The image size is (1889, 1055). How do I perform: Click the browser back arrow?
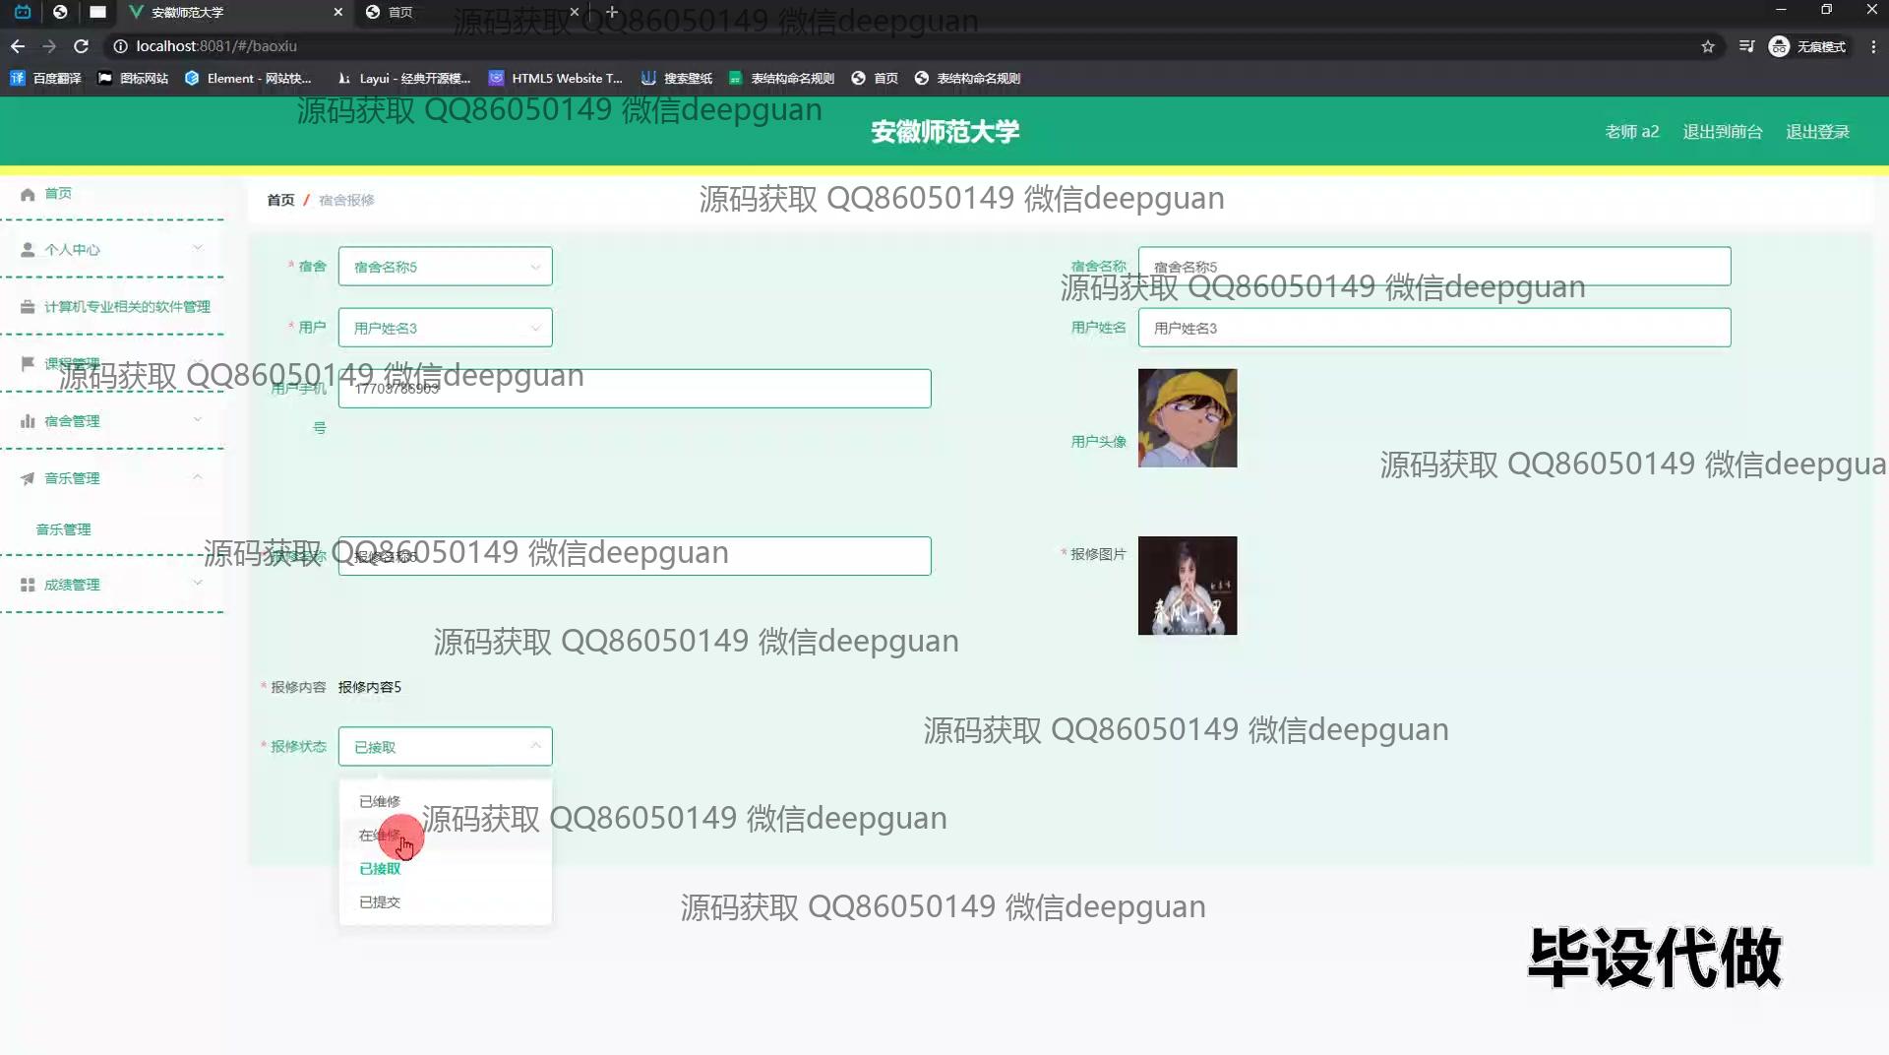(18, 46)
